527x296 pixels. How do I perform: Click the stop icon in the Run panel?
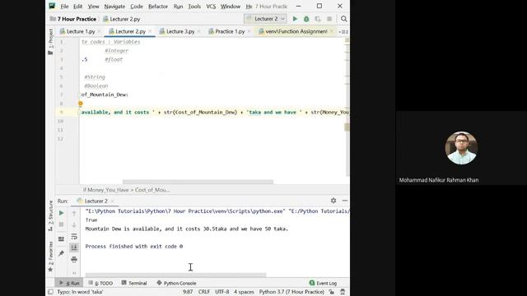coord(61,224)
